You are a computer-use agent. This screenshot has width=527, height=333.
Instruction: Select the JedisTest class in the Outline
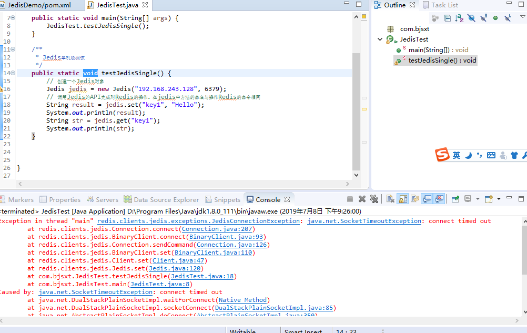(414, 39)
